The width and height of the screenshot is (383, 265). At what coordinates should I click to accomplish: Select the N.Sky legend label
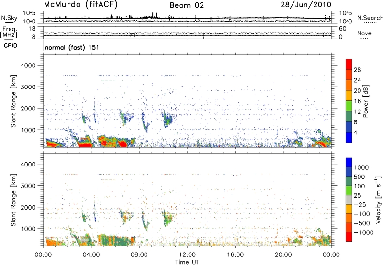9,18
